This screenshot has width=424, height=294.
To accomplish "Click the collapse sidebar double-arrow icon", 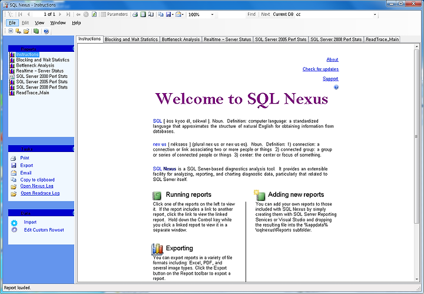I will (x=11, y=31).
